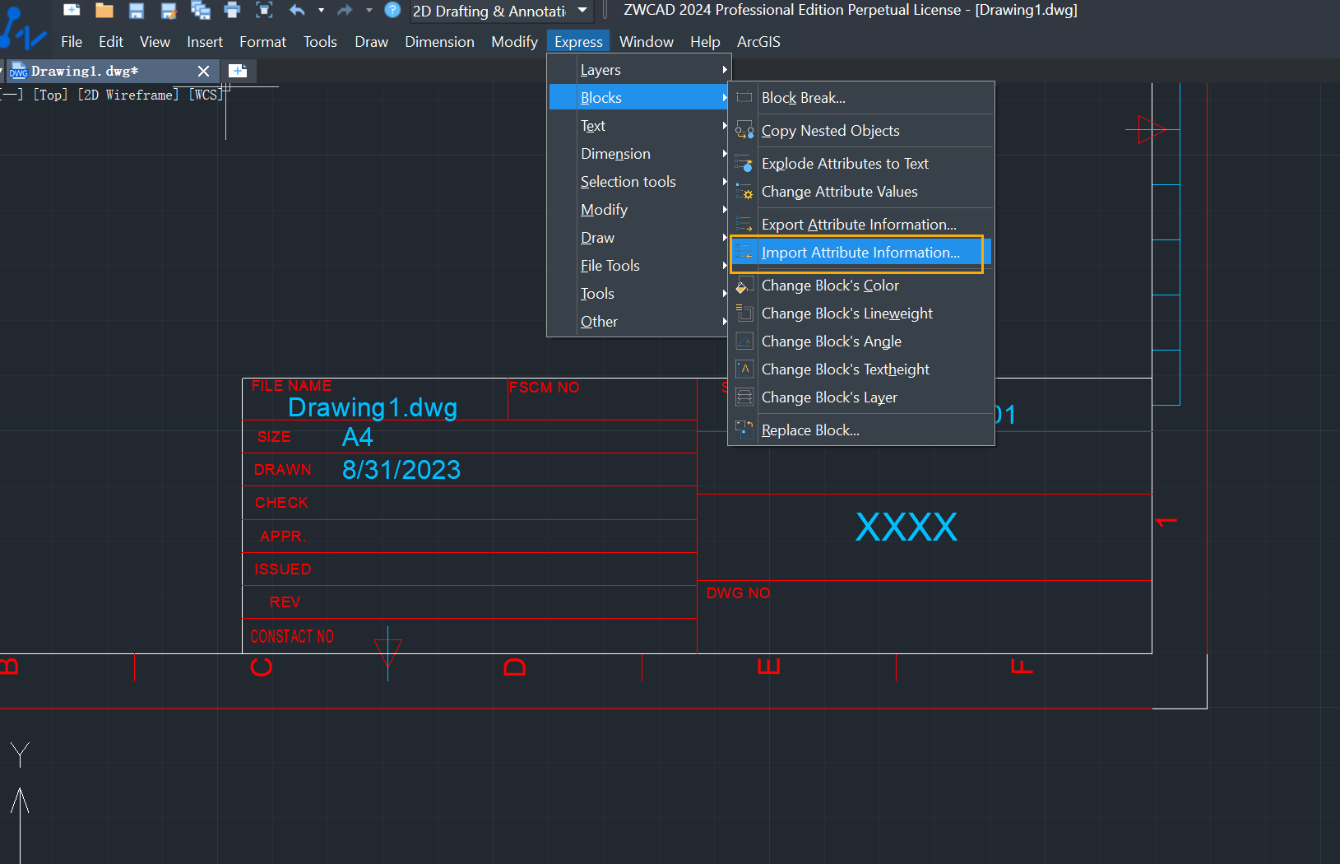The image size is (1340, 864).
Task: Expand the Modify submenu in Express menu
Action: (x=638, y=210)
